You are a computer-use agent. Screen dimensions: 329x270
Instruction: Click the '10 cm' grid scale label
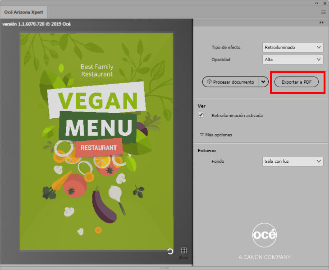click(x=183, y=258)
